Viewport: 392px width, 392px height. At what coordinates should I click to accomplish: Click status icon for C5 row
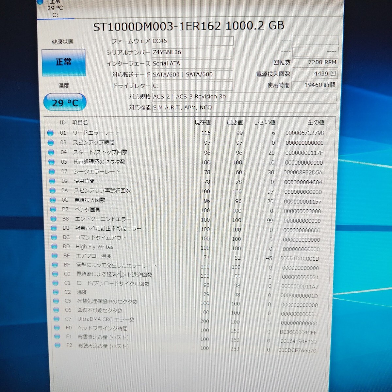56,301
